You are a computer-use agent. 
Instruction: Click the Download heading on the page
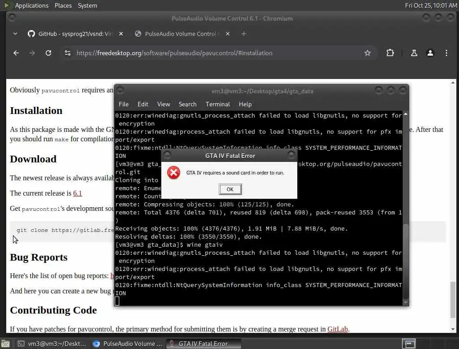coord(33,159)
